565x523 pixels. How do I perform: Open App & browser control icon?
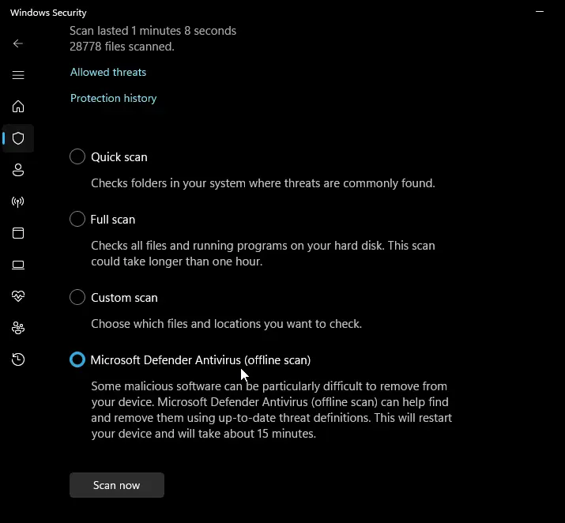click(x=18, y=233)
